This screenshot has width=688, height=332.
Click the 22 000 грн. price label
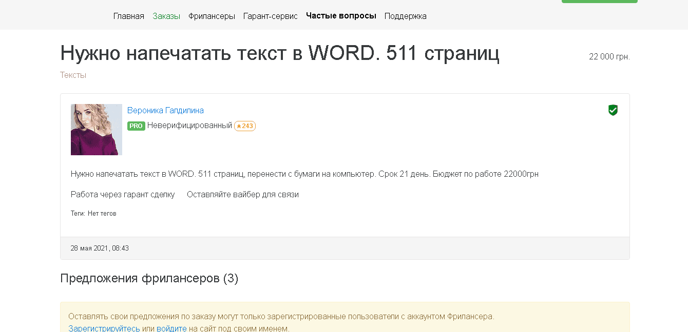(x=609, y=56)
